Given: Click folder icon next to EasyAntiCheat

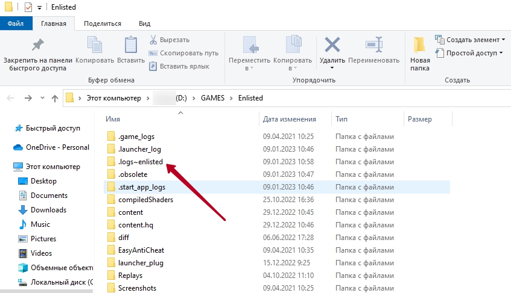Looking at the screenshot, I should point(111,250).
